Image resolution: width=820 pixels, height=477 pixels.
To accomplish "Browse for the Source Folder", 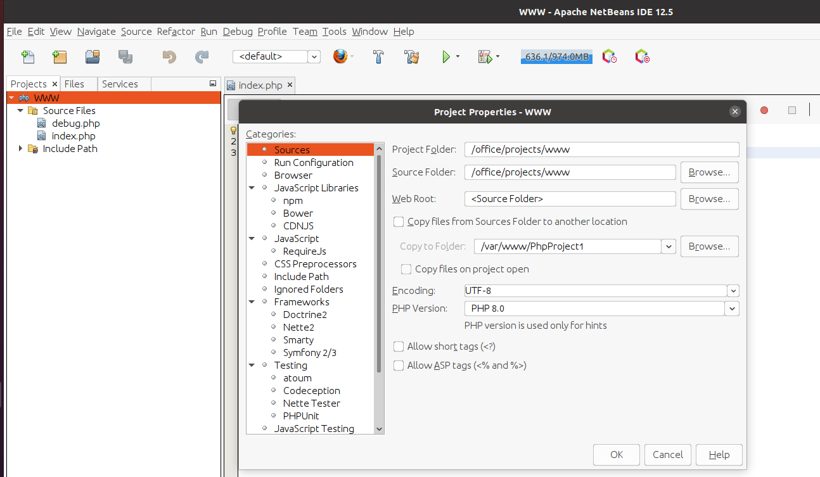I will point(710,172).
